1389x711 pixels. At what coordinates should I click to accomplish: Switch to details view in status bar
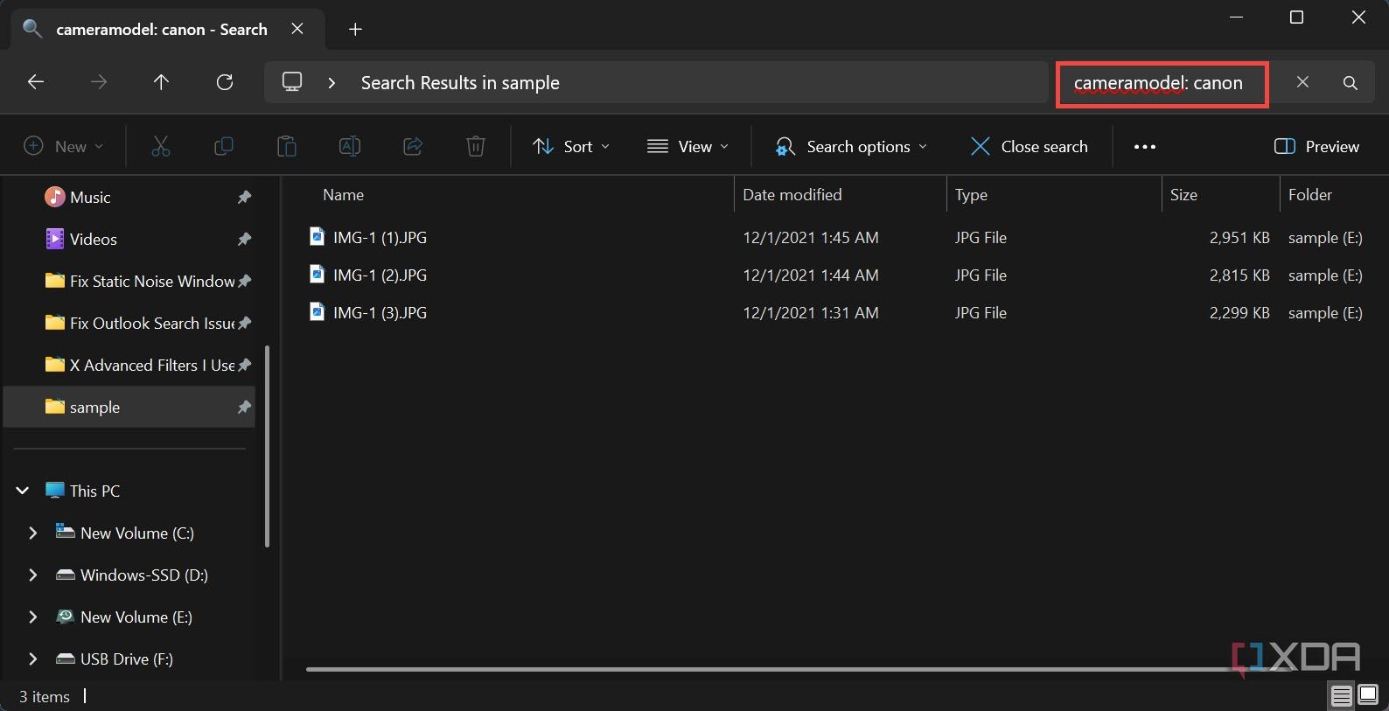(x=1341, y=696)
